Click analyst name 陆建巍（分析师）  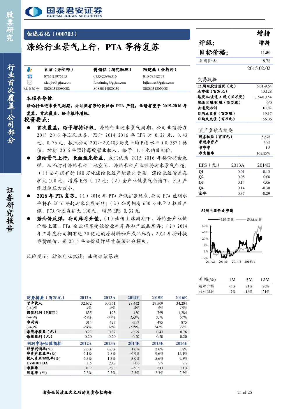pyautogui.click(x=160, y=70)
